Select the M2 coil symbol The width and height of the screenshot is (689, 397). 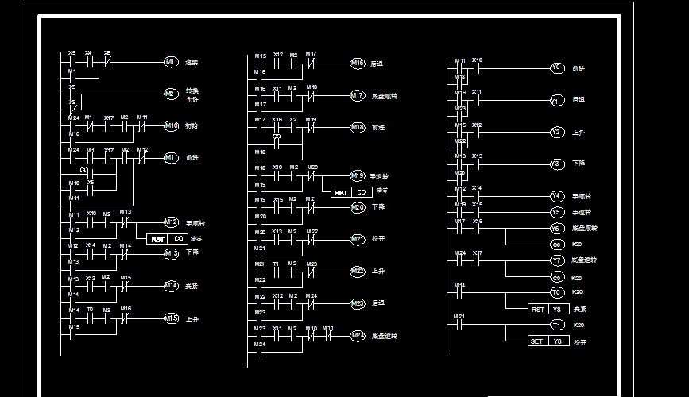pyautogui.click(x=172, y=94)
